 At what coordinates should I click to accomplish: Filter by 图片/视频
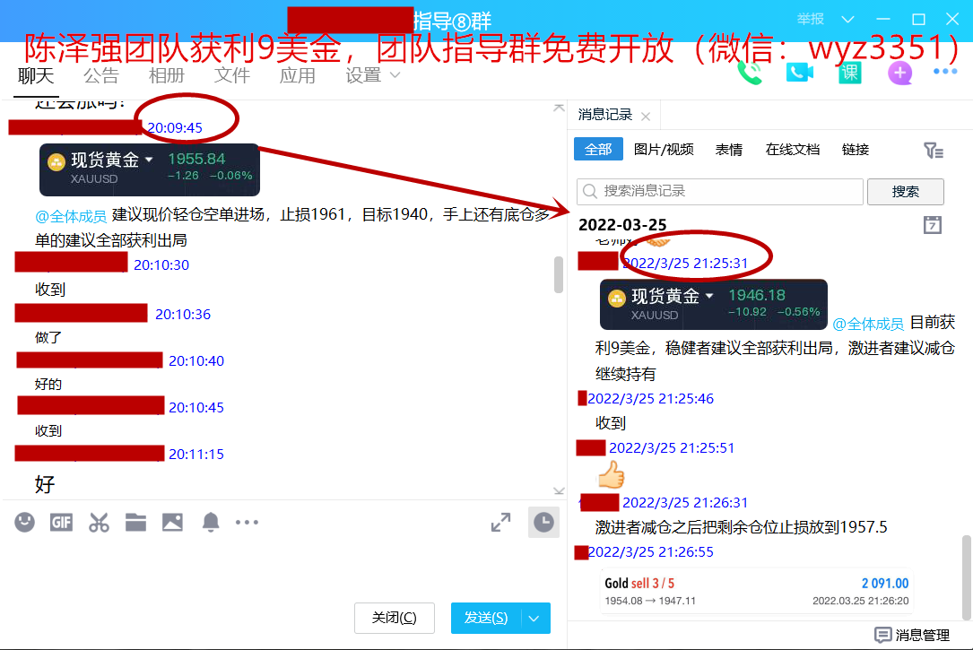tap(664, 150)
